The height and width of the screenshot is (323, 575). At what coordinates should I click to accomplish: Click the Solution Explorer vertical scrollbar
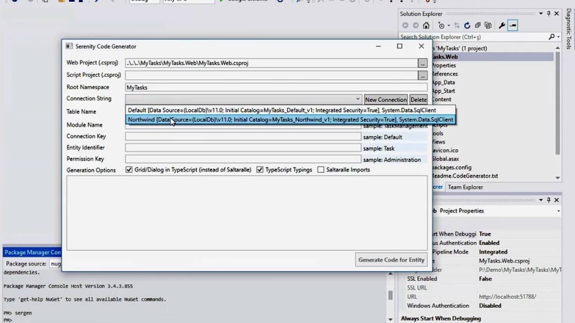coord(557,102)
